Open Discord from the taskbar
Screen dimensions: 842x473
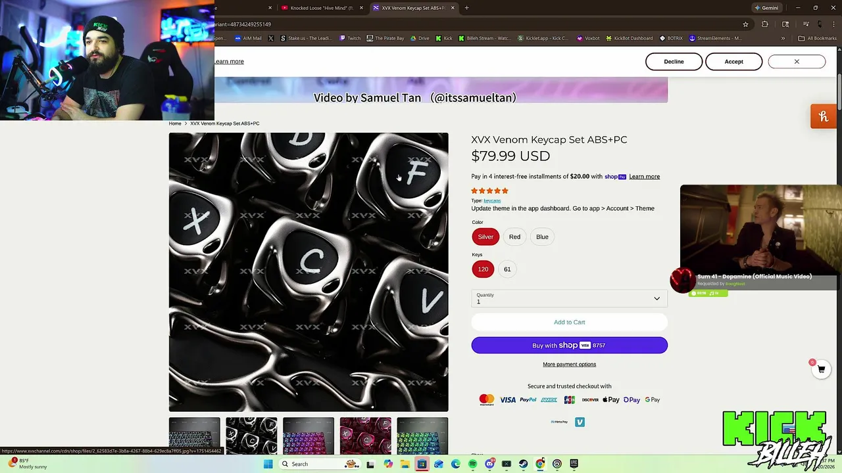[x=489, y=464]
